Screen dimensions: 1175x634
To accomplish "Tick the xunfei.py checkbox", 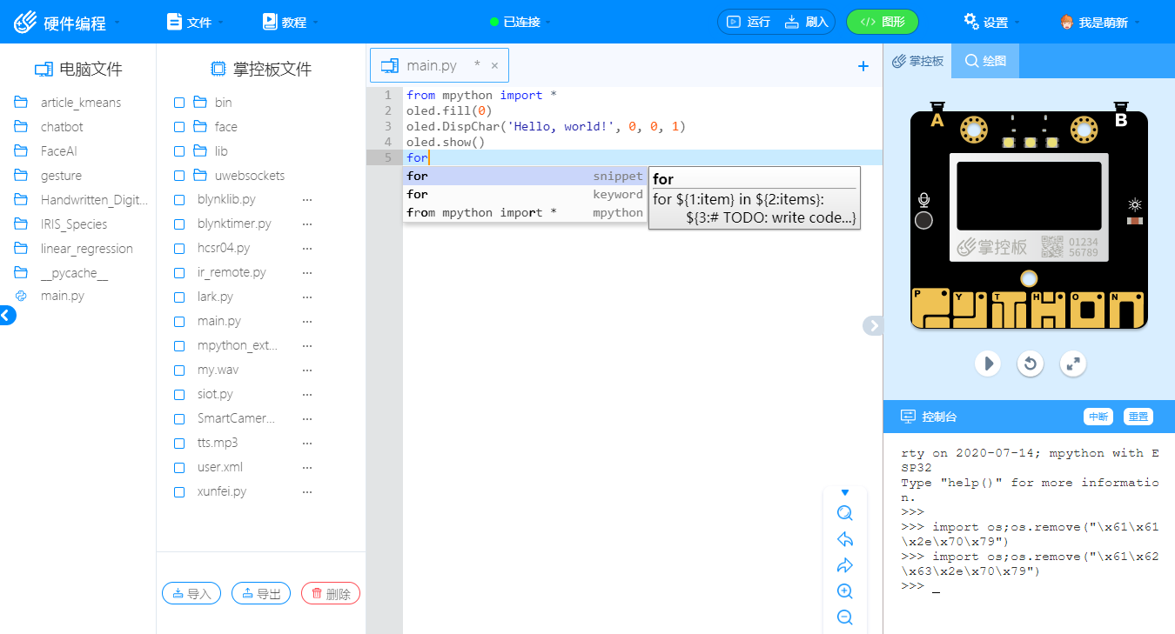I will [179, 492].
